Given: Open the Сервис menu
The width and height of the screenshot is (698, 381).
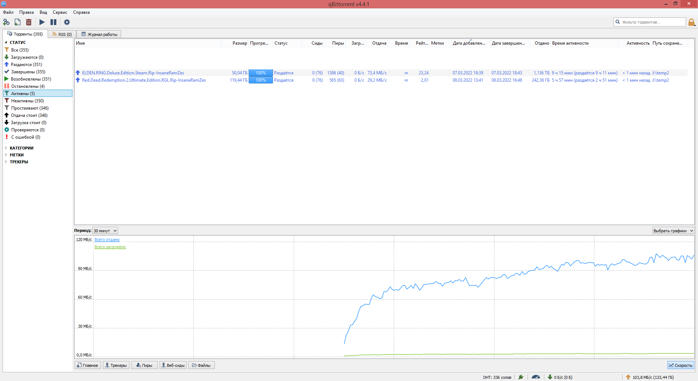Looking at the screenshot, I should click(x=60, y=12).
